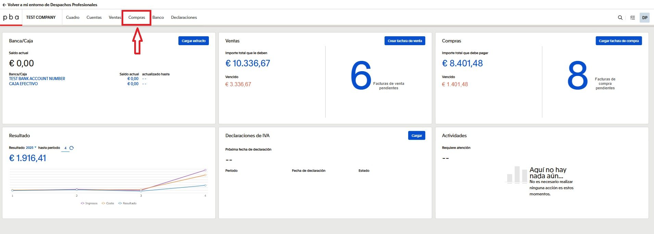Open the task checklist icon

pos(632,17)
